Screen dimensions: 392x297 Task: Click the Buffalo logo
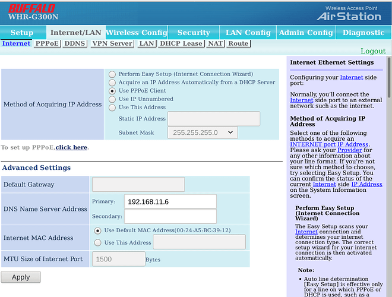(30, 8)
